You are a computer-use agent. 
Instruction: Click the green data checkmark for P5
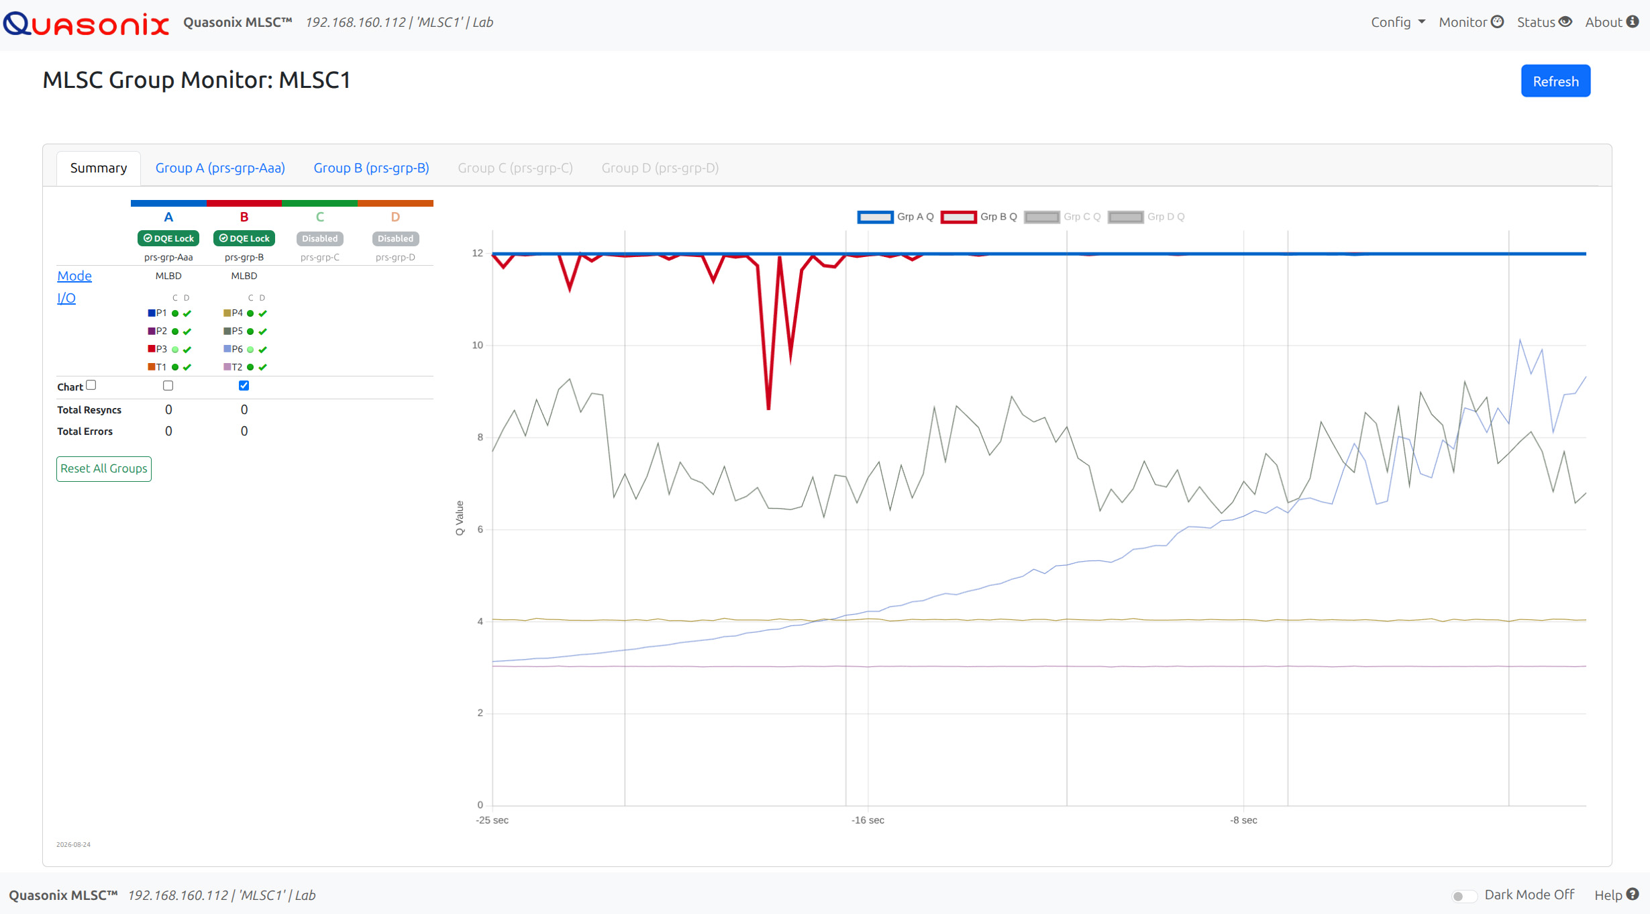263,332
